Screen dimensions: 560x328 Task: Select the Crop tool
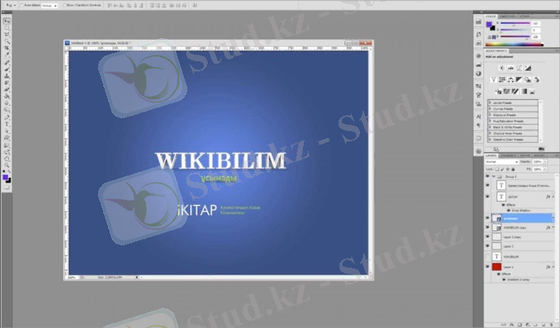point(7,48)
